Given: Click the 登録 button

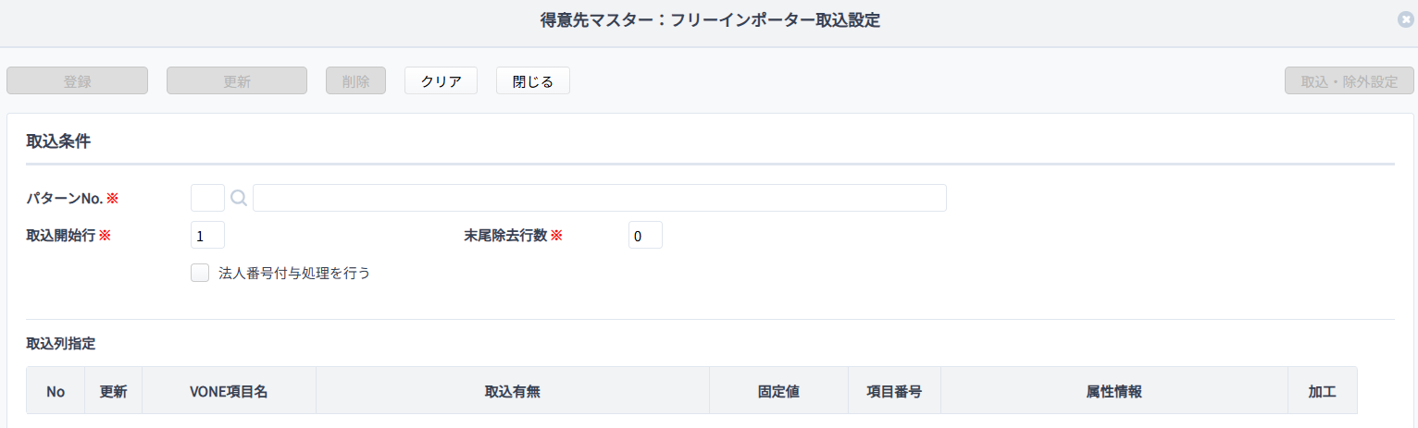Looking at the screenshot, I should (78, 80).
